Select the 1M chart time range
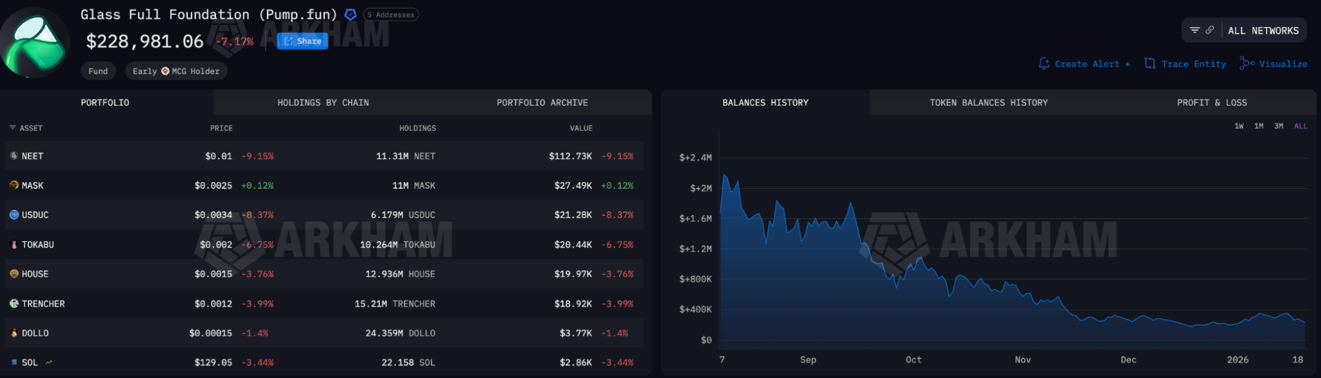Viewport: 1321px width, 378px height. [x=1258, y=126]
